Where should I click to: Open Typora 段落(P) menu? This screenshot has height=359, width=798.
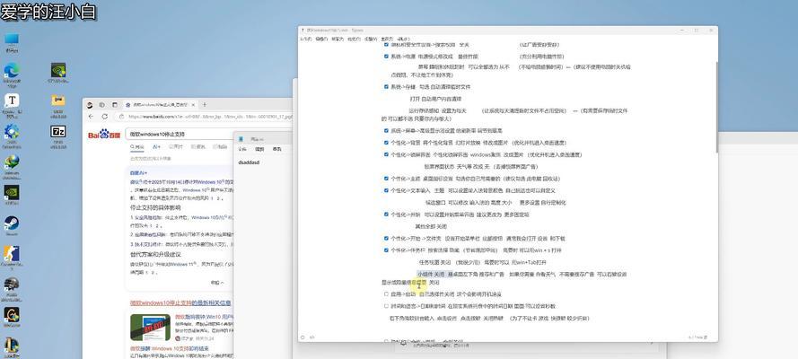(338, 39)
